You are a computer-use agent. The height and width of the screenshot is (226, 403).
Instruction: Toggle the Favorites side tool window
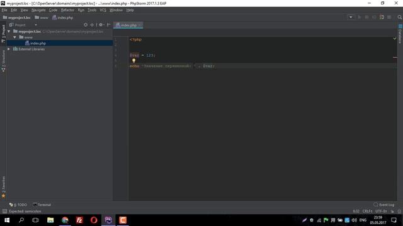point(3,187)
